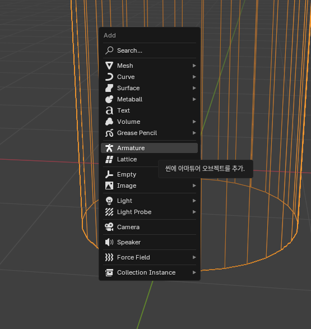The height and width of the screenshot is (329, 311).
Task: Expand the Metaball submenu arrow
Action: click(194, 99)
